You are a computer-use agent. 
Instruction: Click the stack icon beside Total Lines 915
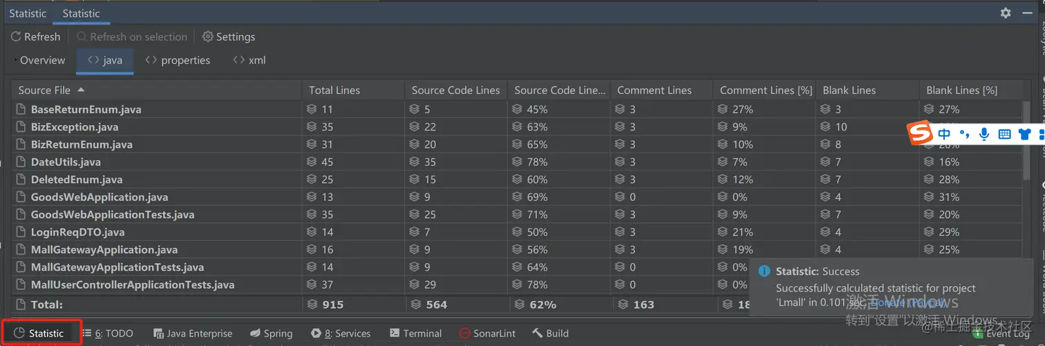pos(312,304)
